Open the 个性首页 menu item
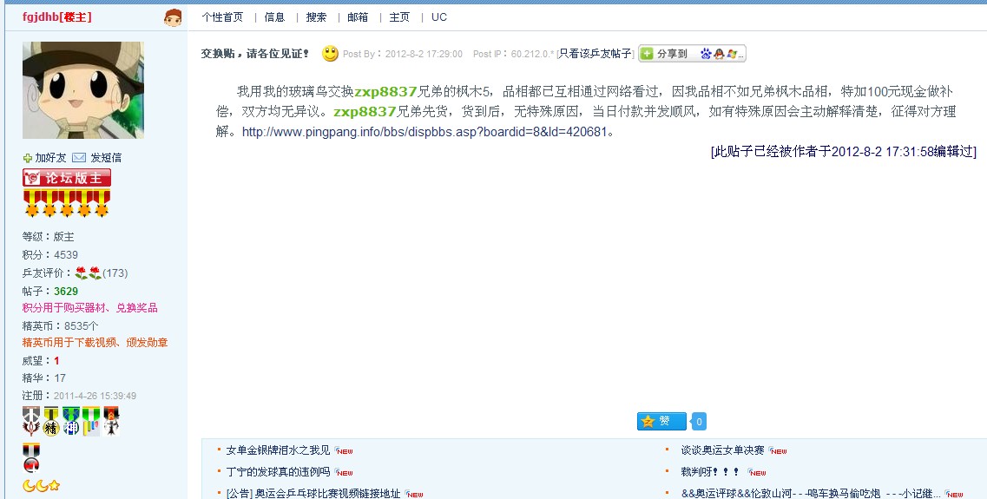Viewport: 987px width, 499px height. (x=222, y=17)
